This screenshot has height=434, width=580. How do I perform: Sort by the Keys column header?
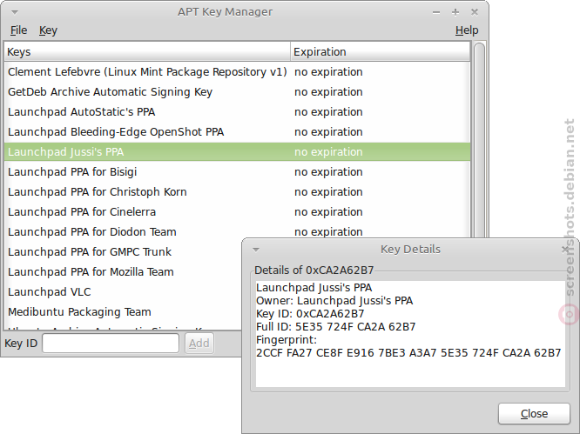147,51
